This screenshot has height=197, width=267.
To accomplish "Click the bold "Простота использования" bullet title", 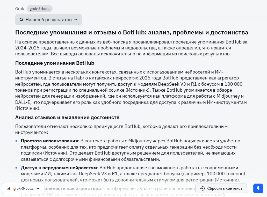I will (x=49, y=141).
